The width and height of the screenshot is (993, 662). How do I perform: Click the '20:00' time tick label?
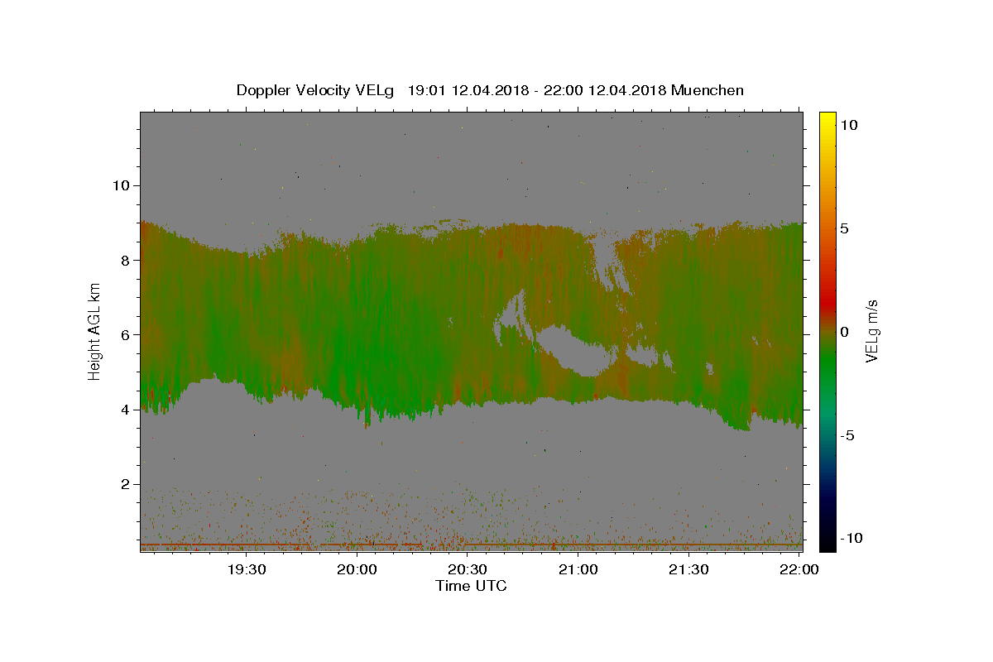point(358,569)
